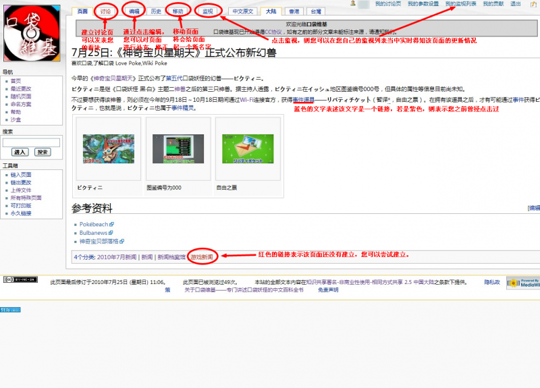
Task: Open the 图鉴编号为000 gallery thumbnail
Action: 178,148
